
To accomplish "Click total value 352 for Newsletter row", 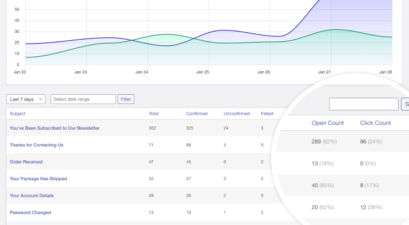I will point(152,128).
